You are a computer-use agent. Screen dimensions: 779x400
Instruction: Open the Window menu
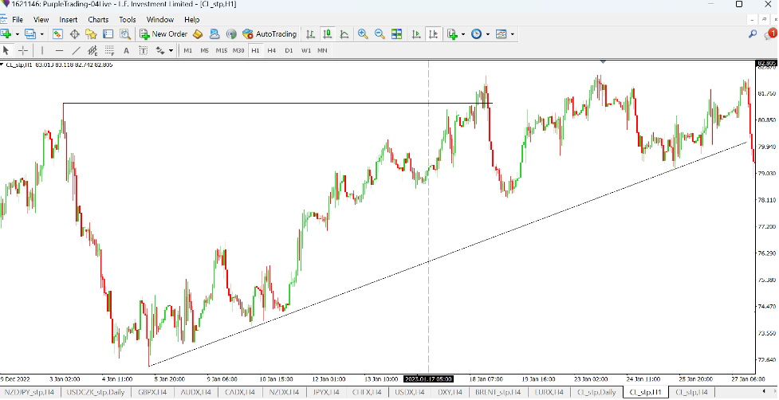coord(160,20)
